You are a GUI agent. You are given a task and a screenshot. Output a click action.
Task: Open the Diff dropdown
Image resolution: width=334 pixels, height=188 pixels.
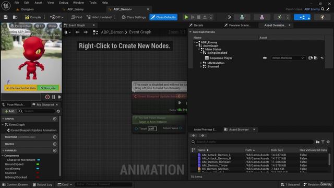[x=57, y=17]
